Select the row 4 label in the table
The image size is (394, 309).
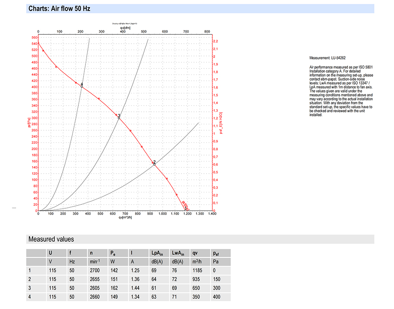coord(30,296)
